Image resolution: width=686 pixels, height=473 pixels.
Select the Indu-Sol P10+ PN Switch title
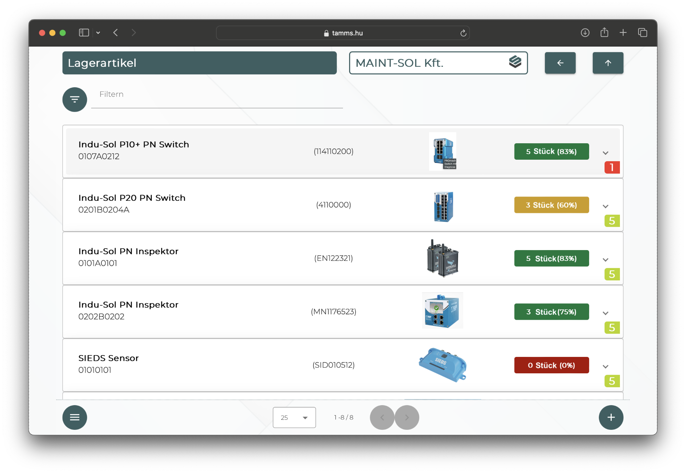(x=134, y=144)
